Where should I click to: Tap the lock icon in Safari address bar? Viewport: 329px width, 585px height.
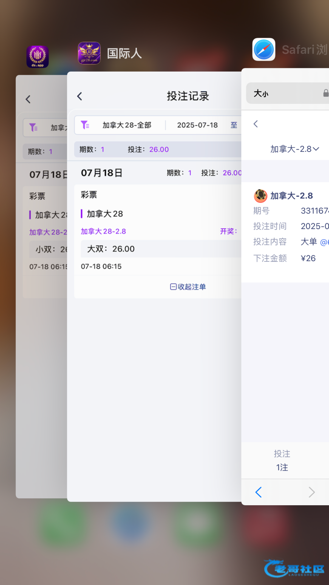pos(325,93)
